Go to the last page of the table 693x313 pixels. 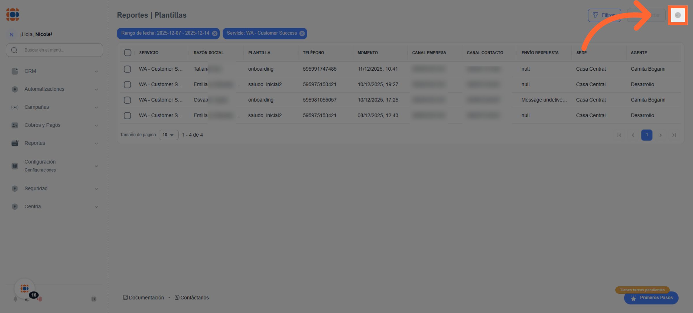674,135
